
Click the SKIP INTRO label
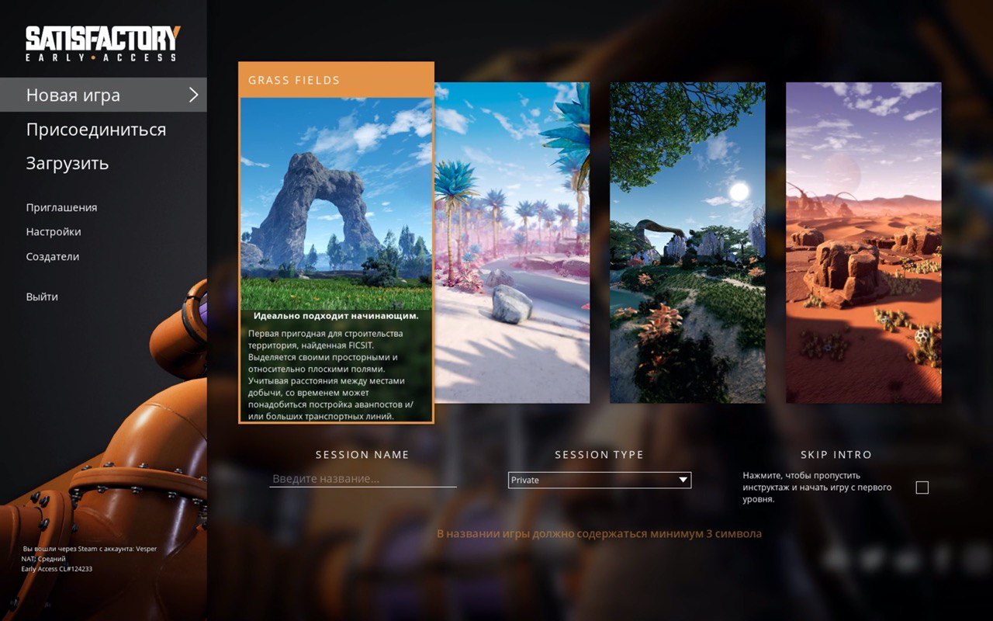click(836, 455)
